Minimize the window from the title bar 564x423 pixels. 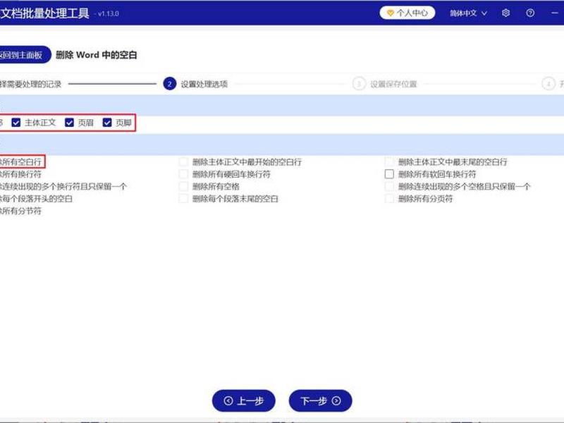[x=554, y=13]
